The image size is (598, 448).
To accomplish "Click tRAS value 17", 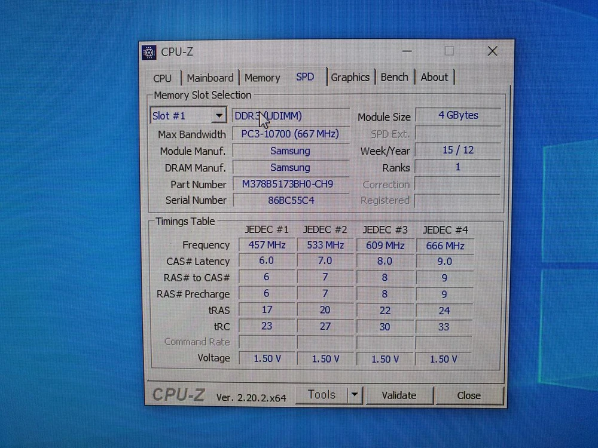I will pos(267,309).
